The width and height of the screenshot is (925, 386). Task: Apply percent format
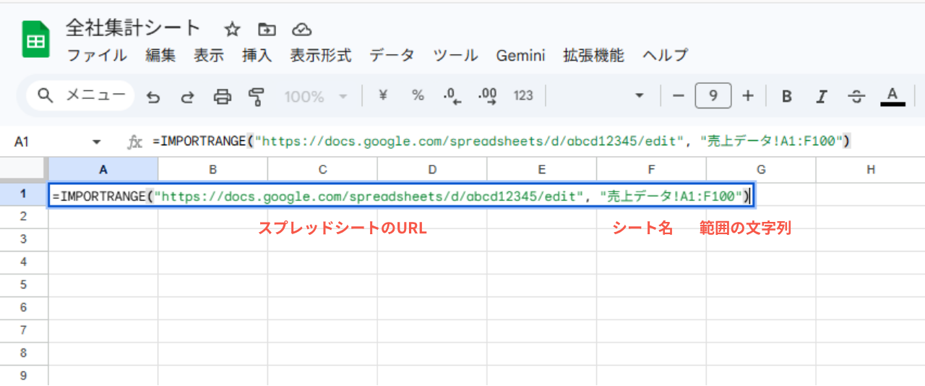point(418,95)
